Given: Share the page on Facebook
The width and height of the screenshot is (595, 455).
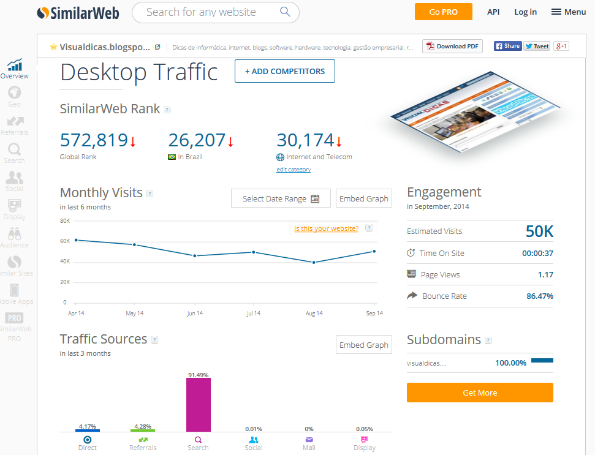Looking at the screenshot, I should (508, 46).
